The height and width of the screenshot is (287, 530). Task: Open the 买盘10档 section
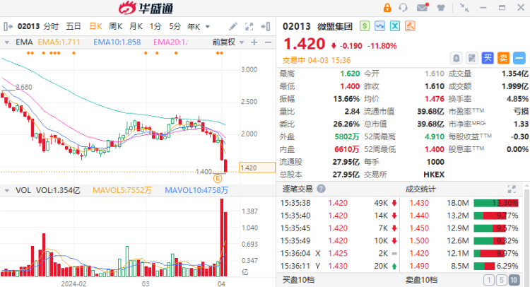298,280
